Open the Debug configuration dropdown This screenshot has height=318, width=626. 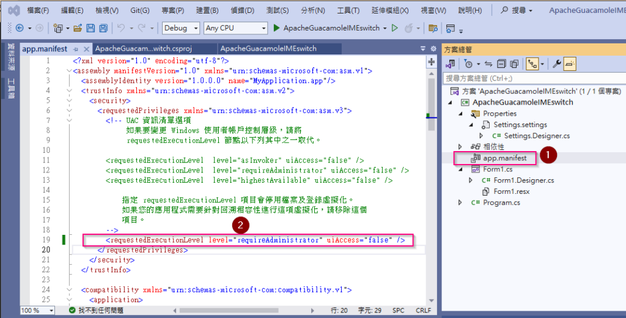tap(181, 28)
